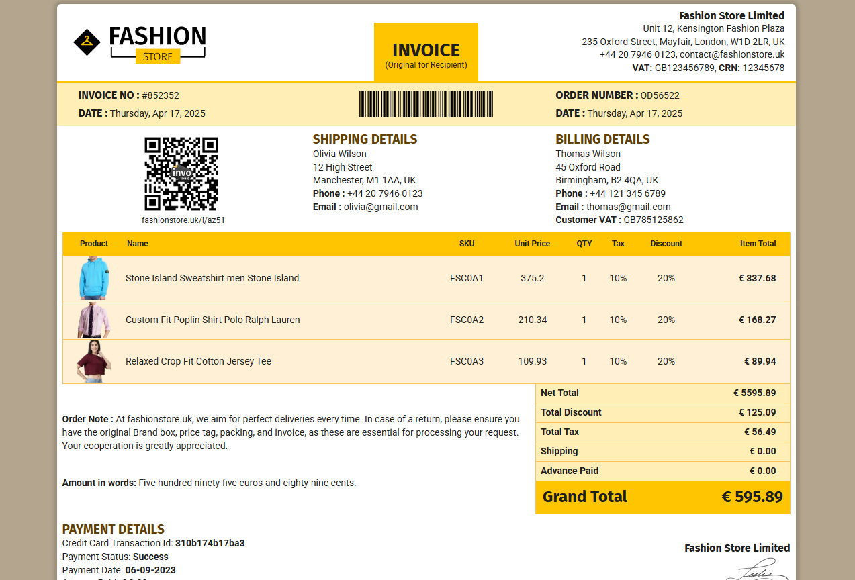Click the Fashion Store Limited name in the top header
Image resolution: width=855 pixels, height=580 pixels.
click(732, 15)
